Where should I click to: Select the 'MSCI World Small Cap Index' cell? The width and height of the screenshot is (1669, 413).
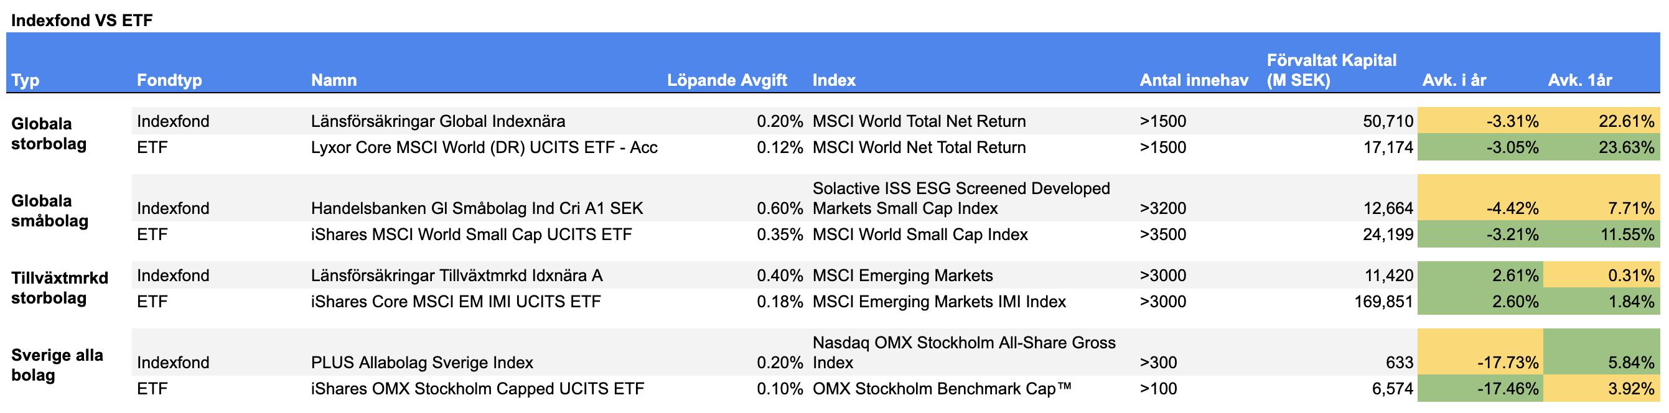tap(919, 234)
